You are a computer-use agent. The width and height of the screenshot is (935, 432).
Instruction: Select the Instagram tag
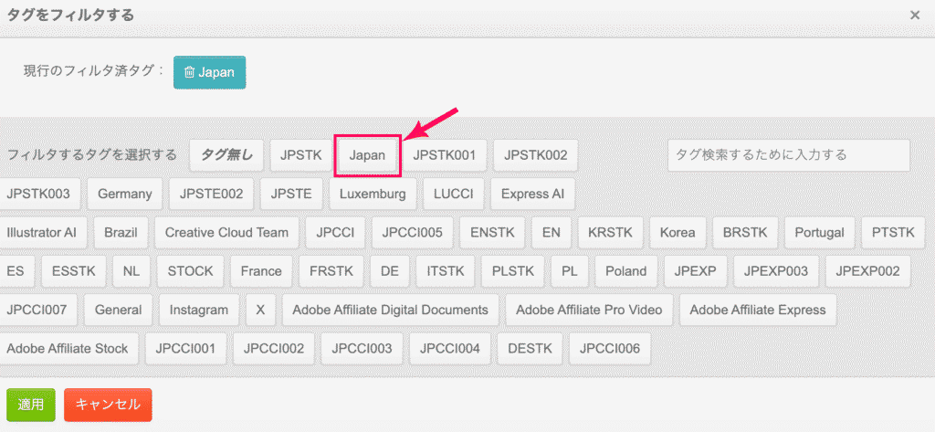199,310
